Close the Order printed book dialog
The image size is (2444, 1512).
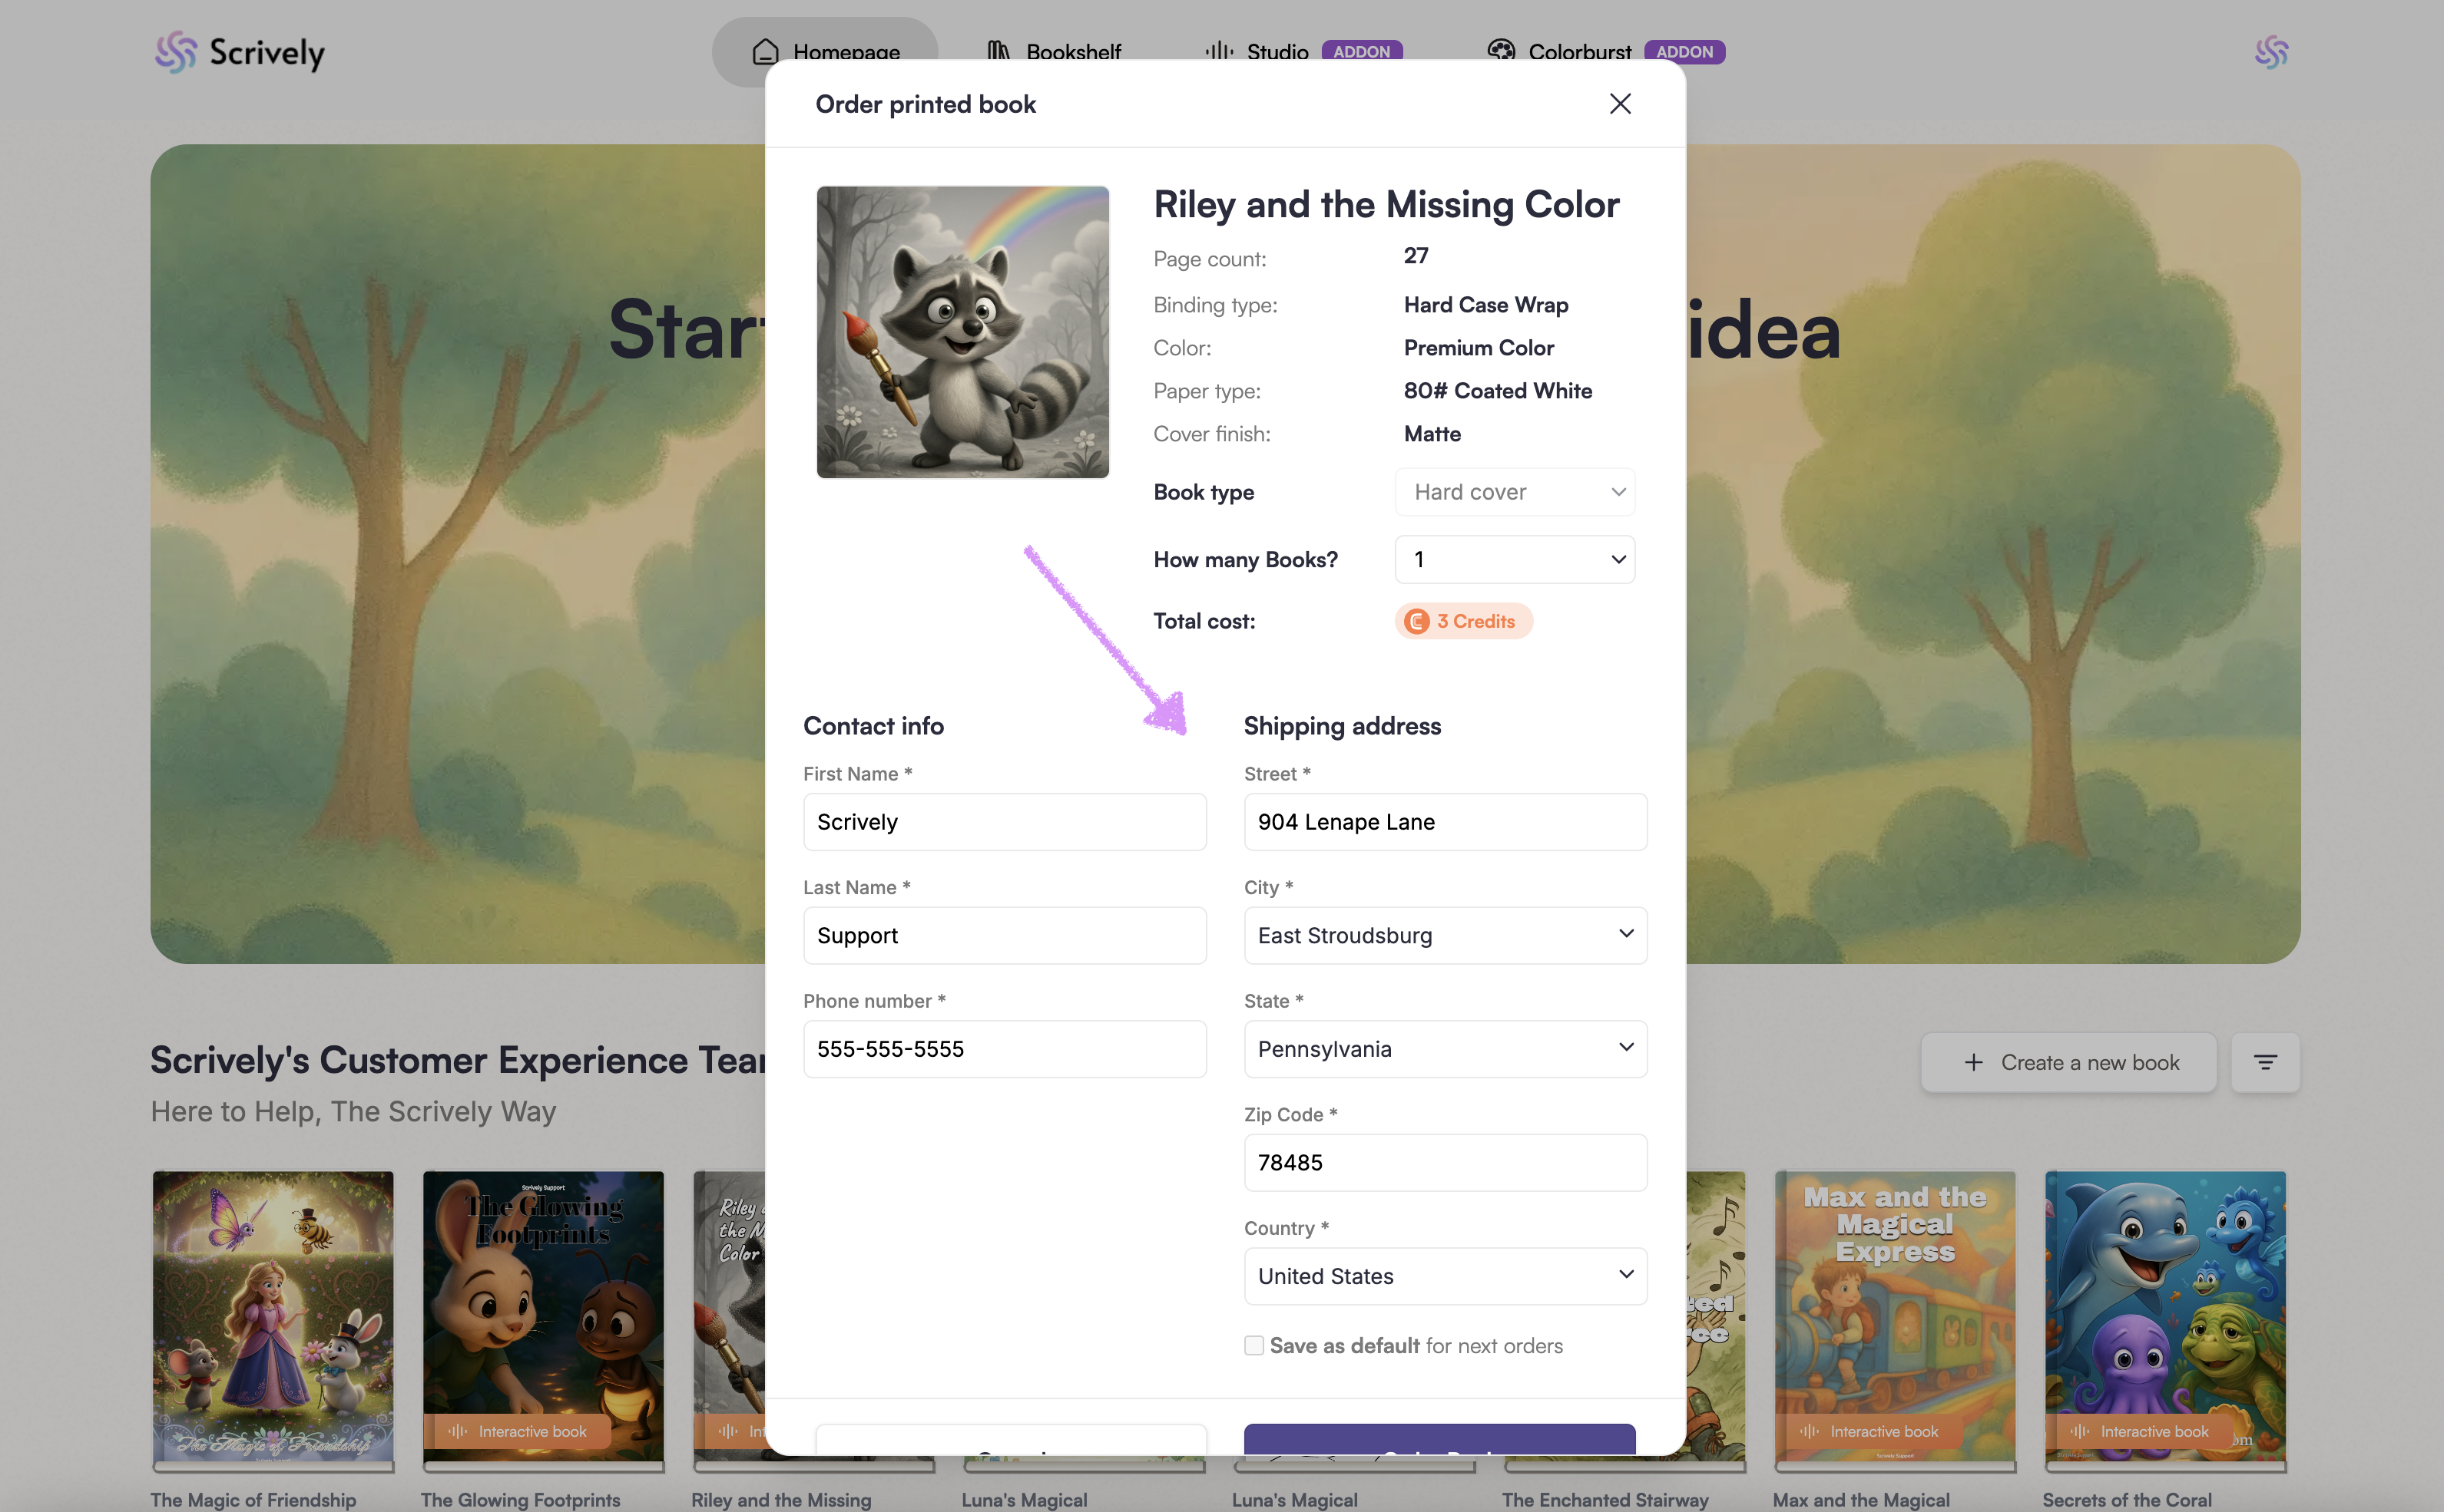point(1620,104)
